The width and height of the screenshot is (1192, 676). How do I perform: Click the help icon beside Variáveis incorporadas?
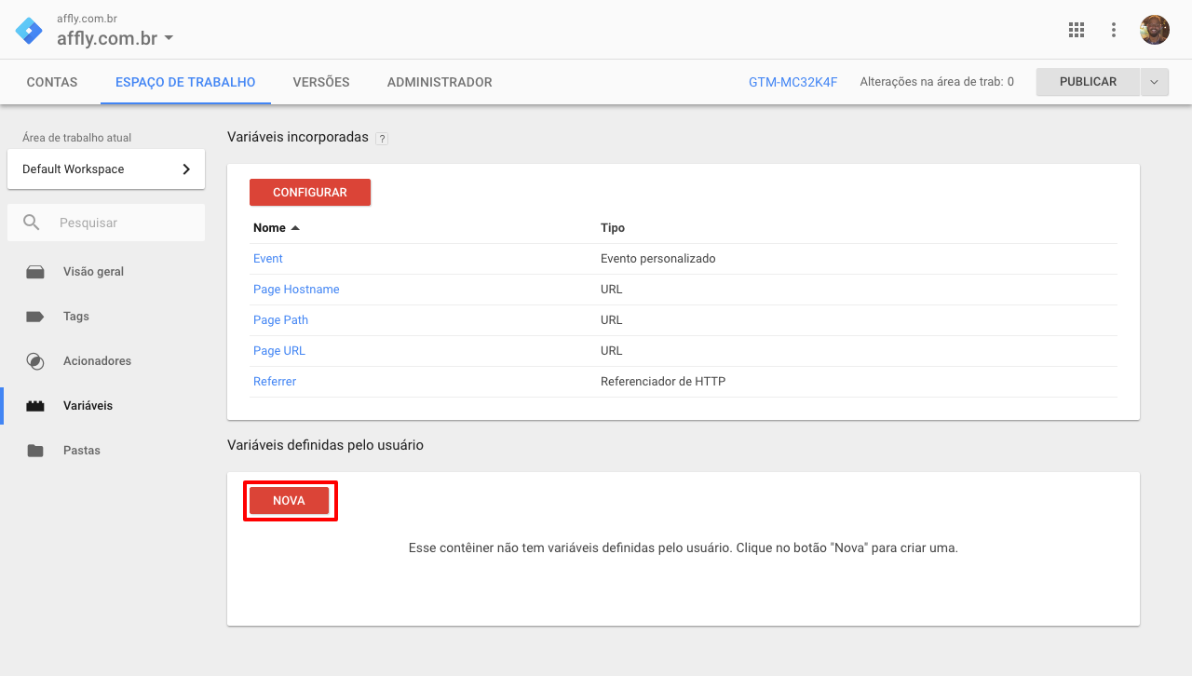[x=382, y=138]
